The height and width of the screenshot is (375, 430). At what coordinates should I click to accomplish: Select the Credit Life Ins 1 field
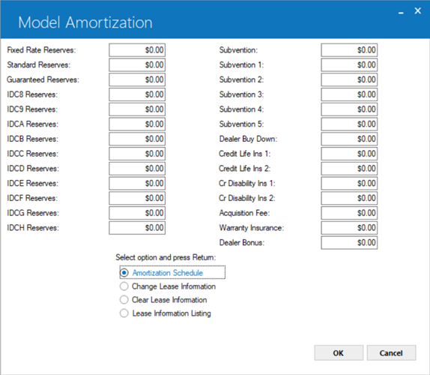(x=349, y=154)
